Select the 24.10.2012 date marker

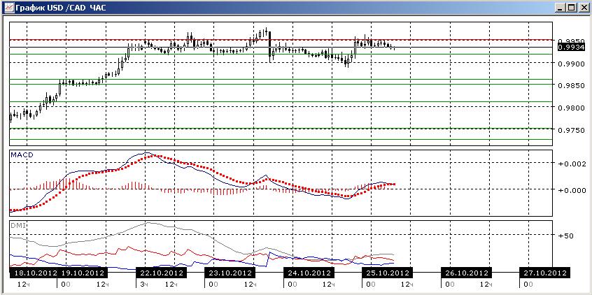click(x=309, y=273)
